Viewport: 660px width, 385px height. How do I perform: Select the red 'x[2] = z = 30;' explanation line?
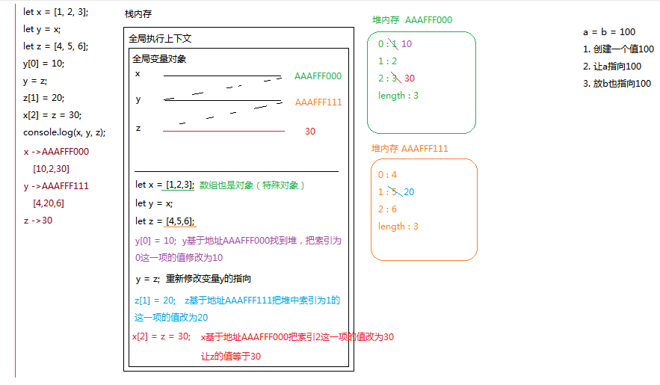[263, 337]
